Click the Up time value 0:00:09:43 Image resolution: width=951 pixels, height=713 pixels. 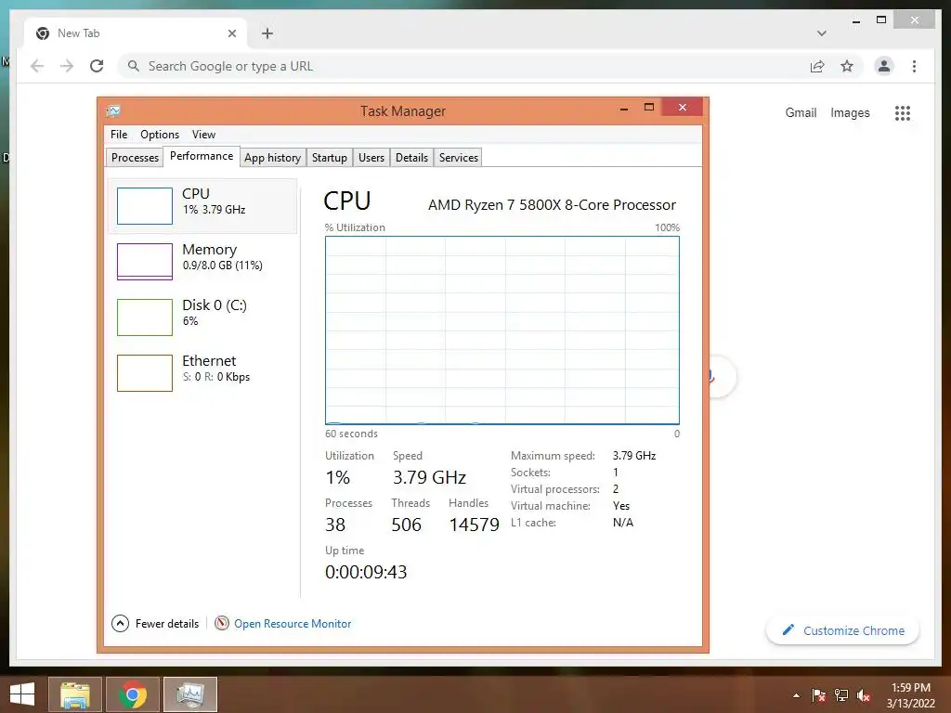click(366, 572)
